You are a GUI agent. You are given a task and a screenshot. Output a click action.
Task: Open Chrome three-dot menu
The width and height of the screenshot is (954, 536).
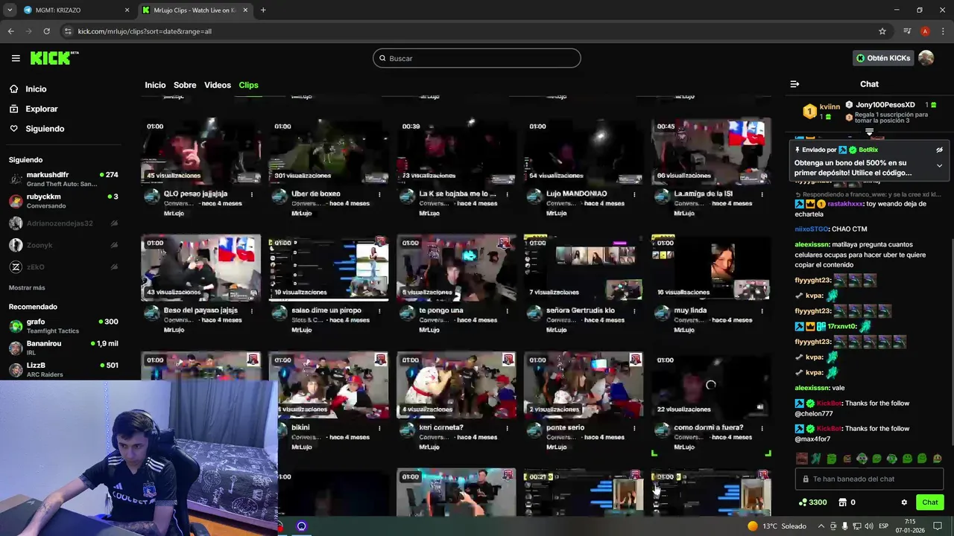[x=942, y=31]
